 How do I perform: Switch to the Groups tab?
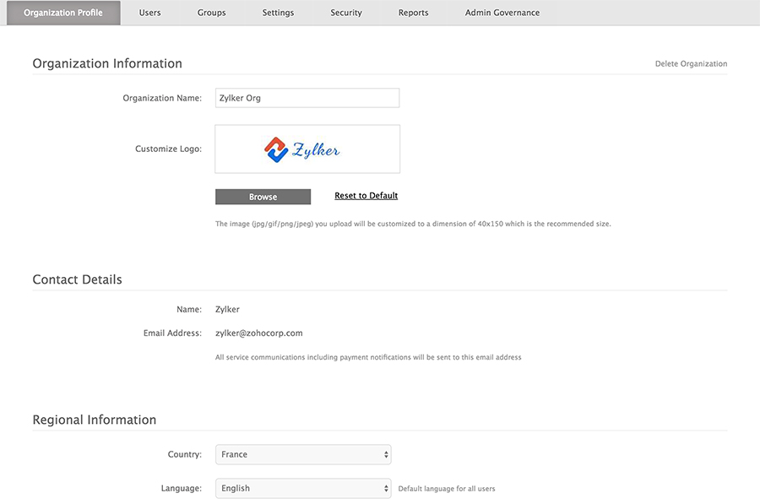click(211, 13)
